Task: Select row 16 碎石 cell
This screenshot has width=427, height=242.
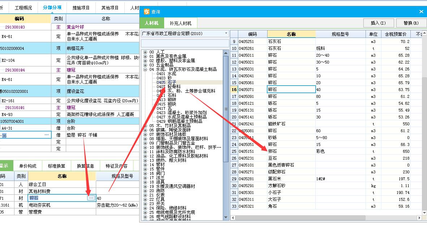Action: pos(291,90)
